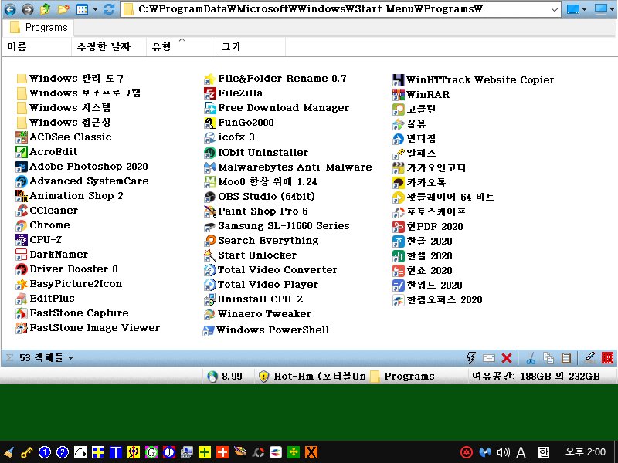The width and height of the screenshot is (618, 463).
Task: Select the 한글 2020 shortcut
Action: point(423,241)
